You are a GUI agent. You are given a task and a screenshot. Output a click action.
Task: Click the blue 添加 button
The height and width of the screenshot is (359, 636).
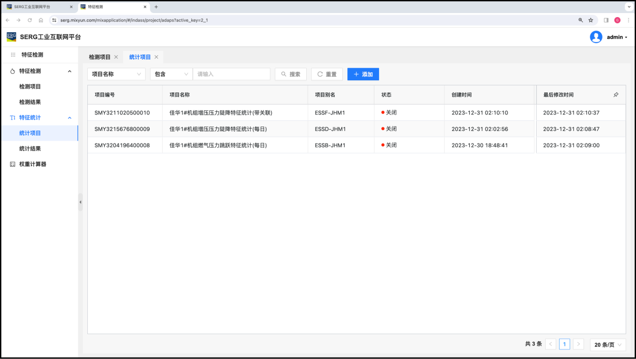363,74
